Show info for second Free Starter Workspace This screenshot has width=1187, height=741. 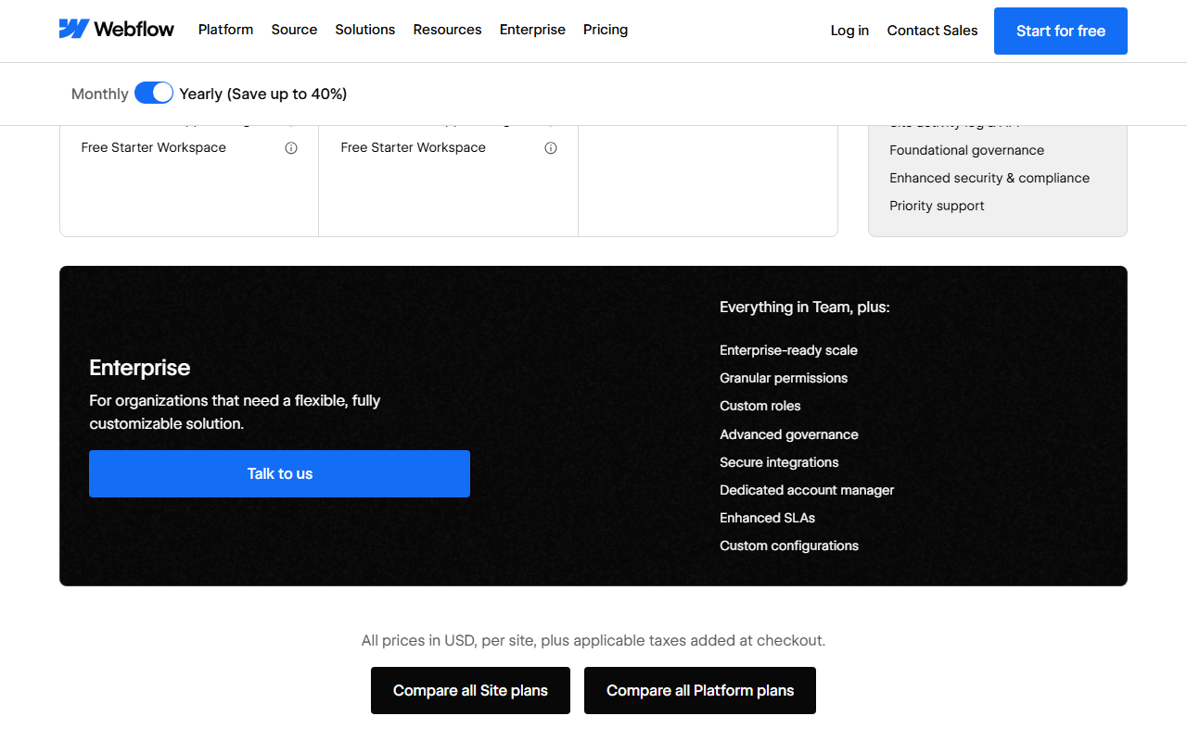tap(551, 148)
